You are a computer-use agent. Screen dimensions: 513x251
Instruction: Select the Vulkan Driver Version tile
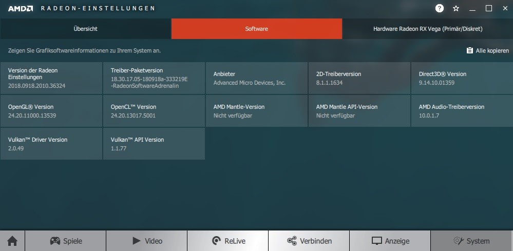tap(51, 144)
